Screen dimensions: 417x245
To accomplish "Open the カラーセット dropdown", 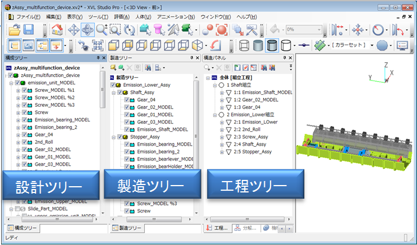I will (371, 45).
